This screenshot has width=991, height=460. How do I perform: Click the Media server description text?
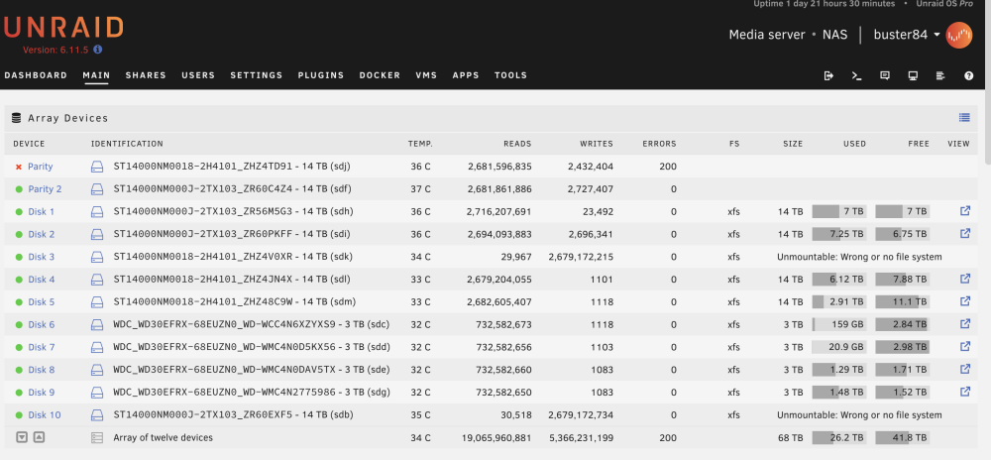pos(767,35)
